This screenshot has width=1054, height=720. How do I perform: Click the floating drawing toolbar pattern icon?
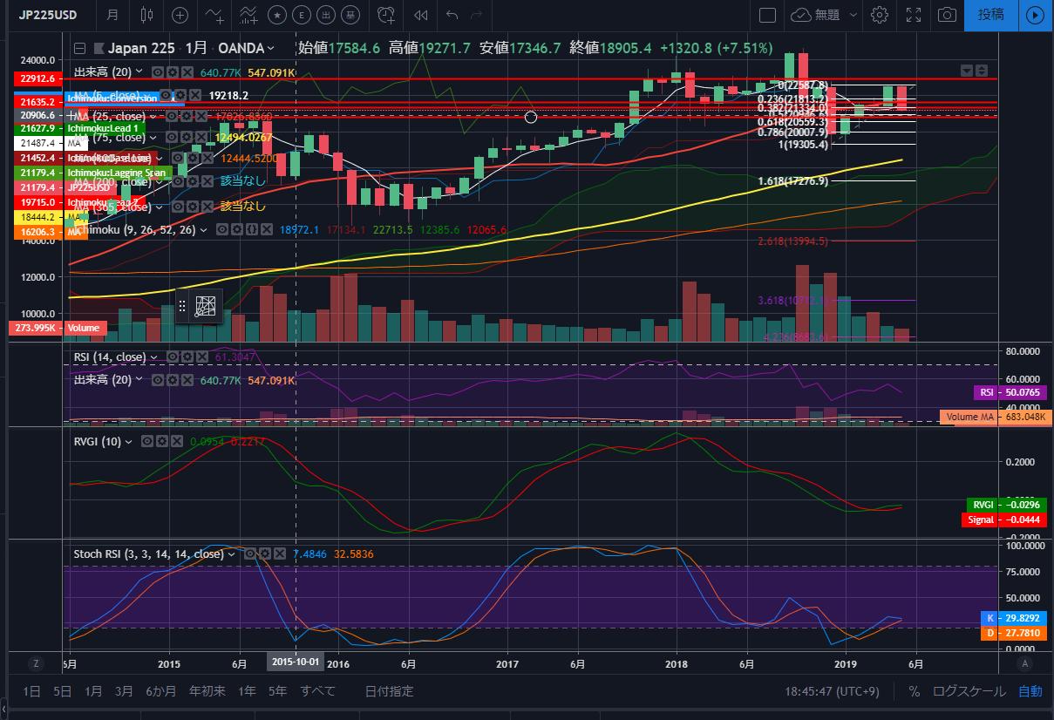click(x=206, y=306)
